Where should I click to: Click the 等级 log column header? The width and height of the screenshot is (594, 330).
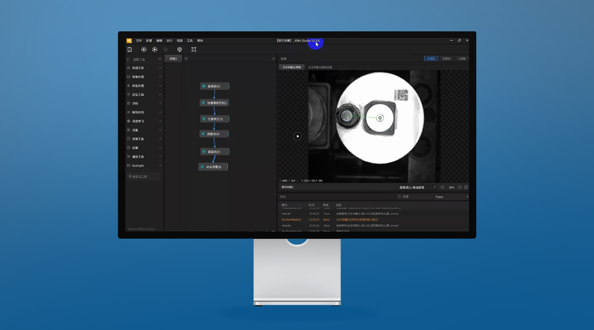tap(326, 205)
